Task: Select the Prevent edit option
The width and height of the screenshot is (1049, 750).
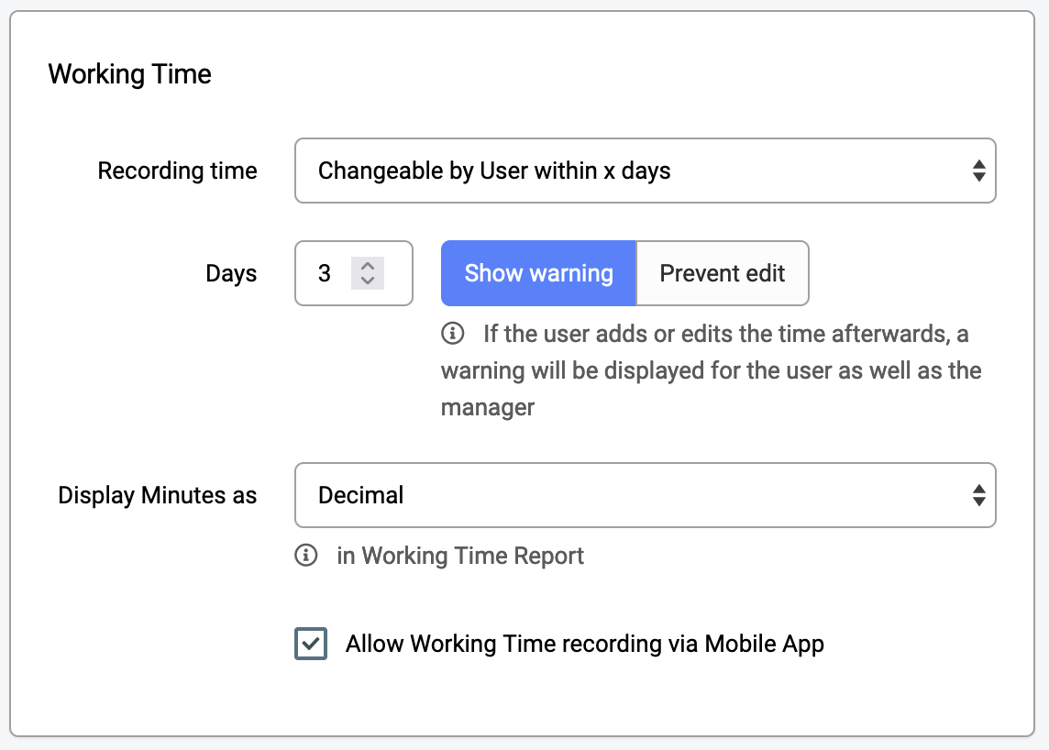Action: pos(723,273)
